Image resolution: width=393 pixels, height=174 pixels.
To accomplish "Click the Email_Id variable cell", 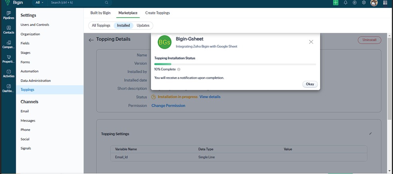I will click(x=121, y=157).
